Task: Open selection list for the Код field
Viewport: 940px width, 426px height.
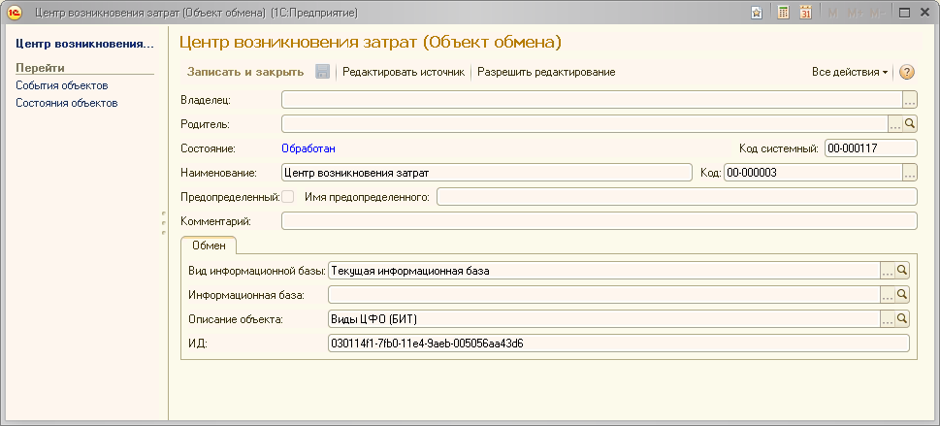Action: tap(909, 173)
